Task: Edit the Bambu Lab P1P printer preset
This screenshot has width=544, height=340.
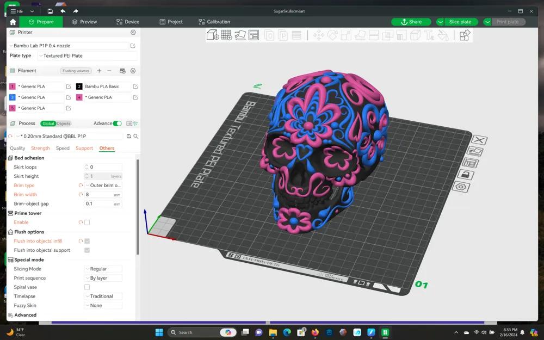Action: pos(133,46)
